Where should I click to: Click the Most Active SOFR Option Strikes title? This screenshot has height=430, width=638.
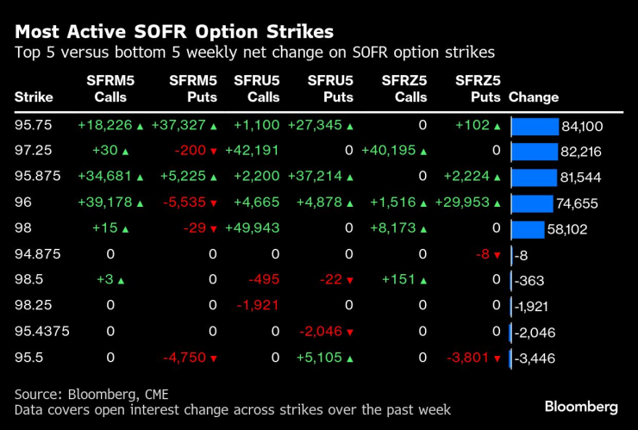(x=174, y=32)
